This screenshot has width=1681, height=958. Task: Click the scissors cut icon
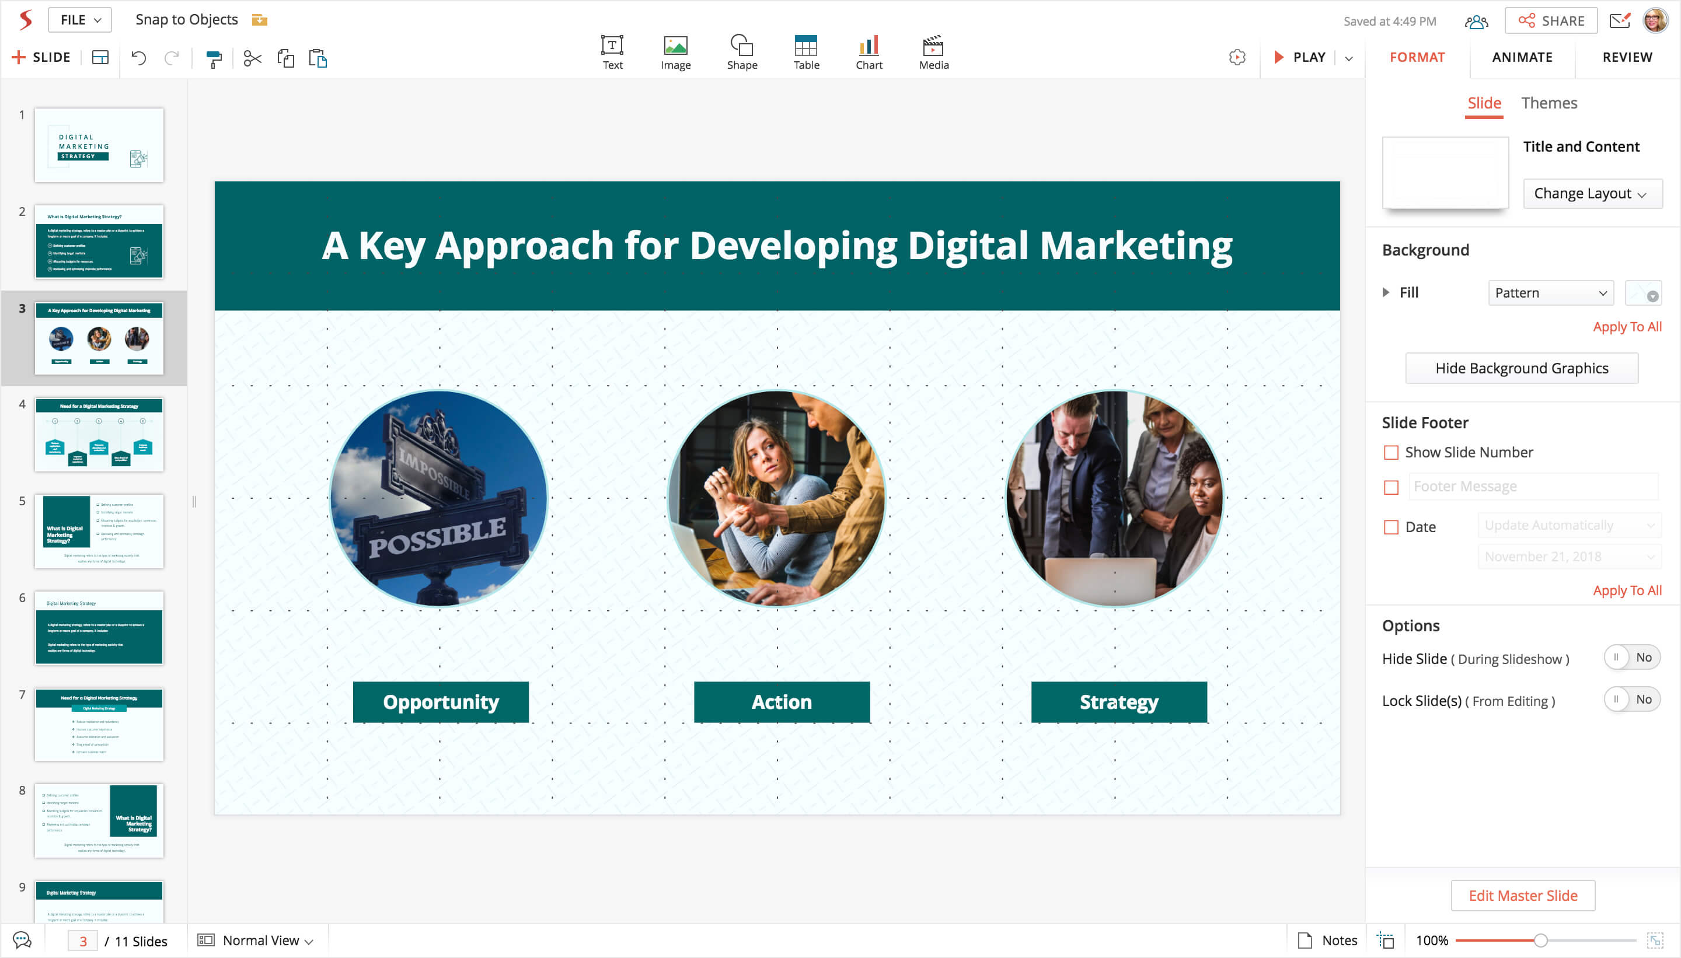coord(252,58)
